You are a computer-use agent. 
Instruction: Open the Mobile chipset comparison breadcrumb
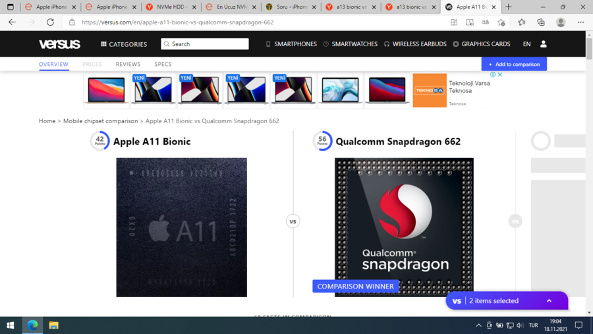point(100,121)
